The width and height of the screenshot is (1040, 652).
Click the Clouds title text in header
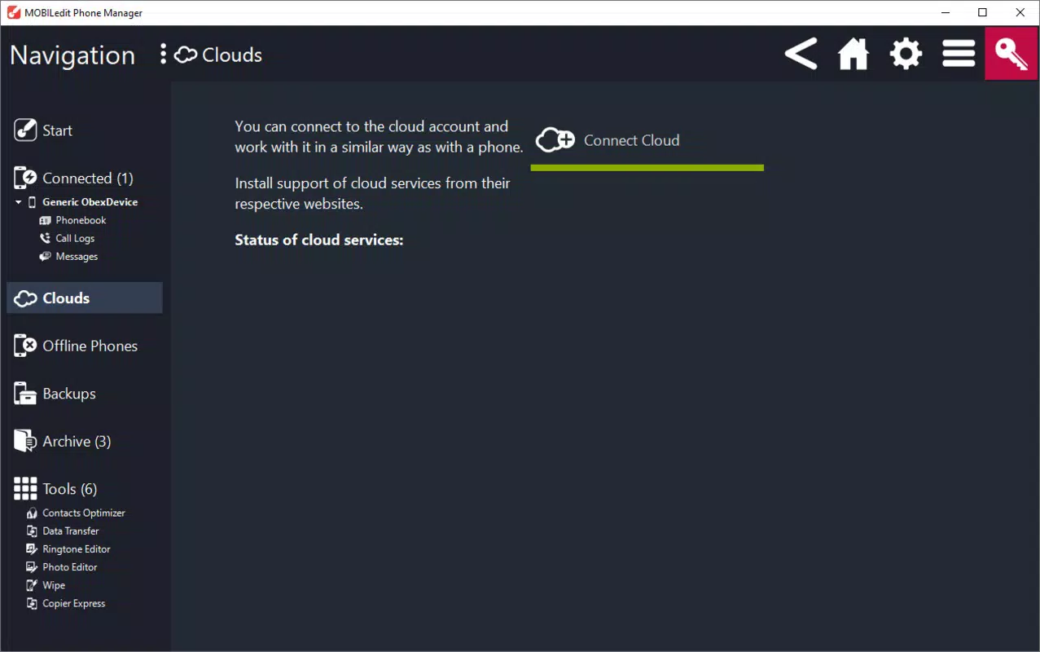pos(232,55)
